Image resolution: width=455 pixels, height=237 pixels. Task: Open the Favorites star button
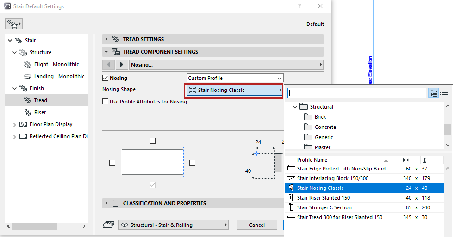14,24
